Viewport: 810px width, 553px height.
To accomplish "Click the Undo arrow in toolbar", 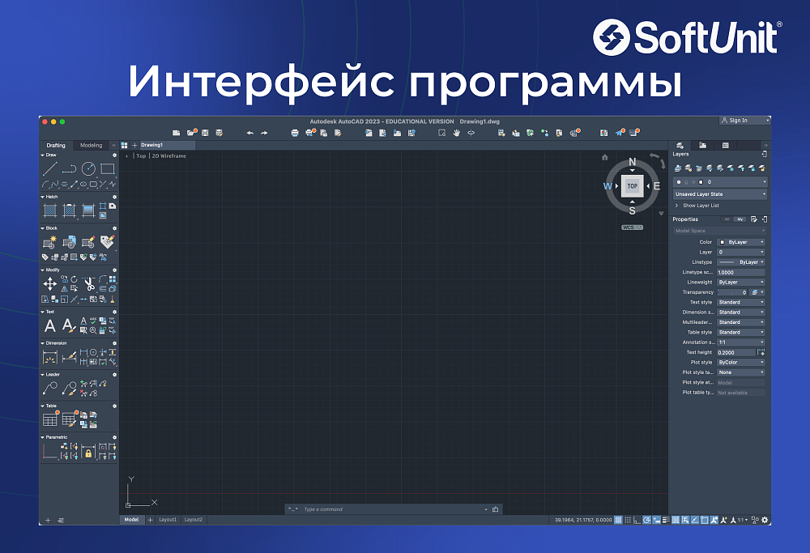I will click(x=250, y=133).
